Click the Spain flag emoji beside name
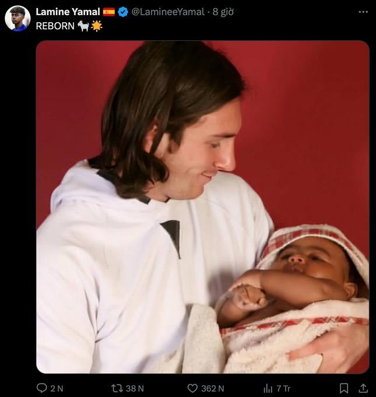Image resolution: width=376 pixels, height=397 pixels. (109, 12)
